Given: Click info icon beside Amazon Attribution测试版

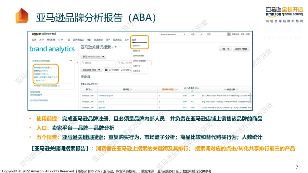Looking at the screenshot, I should (x=59, y=86).
